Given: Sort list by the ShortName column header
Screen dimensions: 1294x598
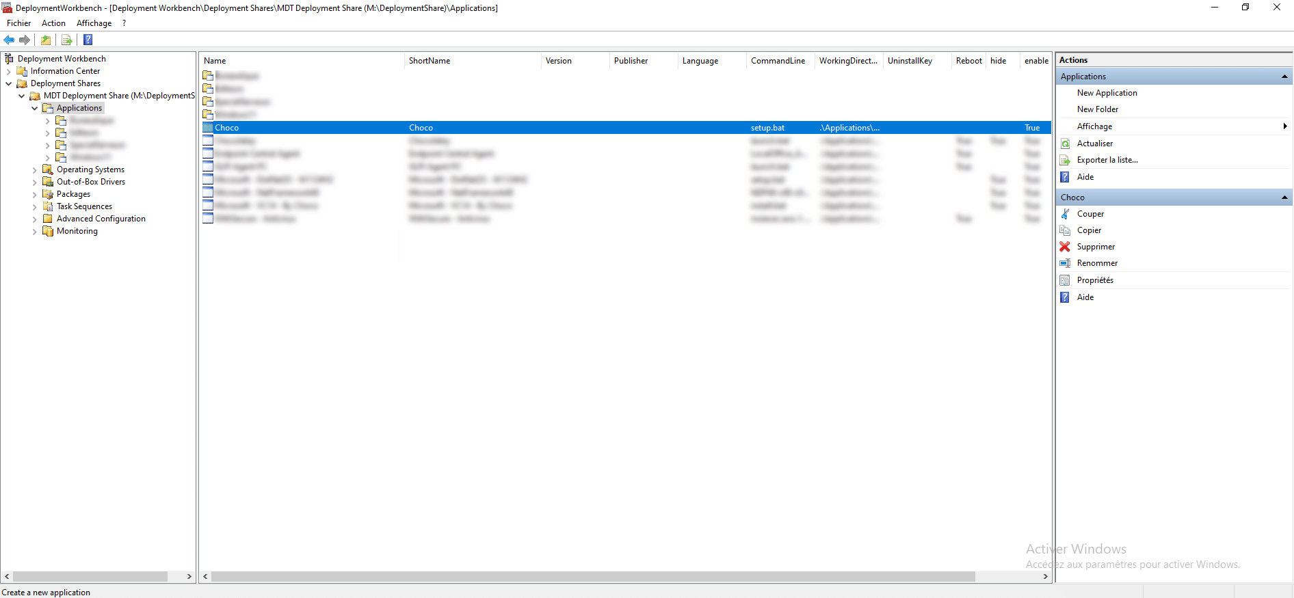Looking at the screenshot, I should pyautogui.click(x=430, y=61).
